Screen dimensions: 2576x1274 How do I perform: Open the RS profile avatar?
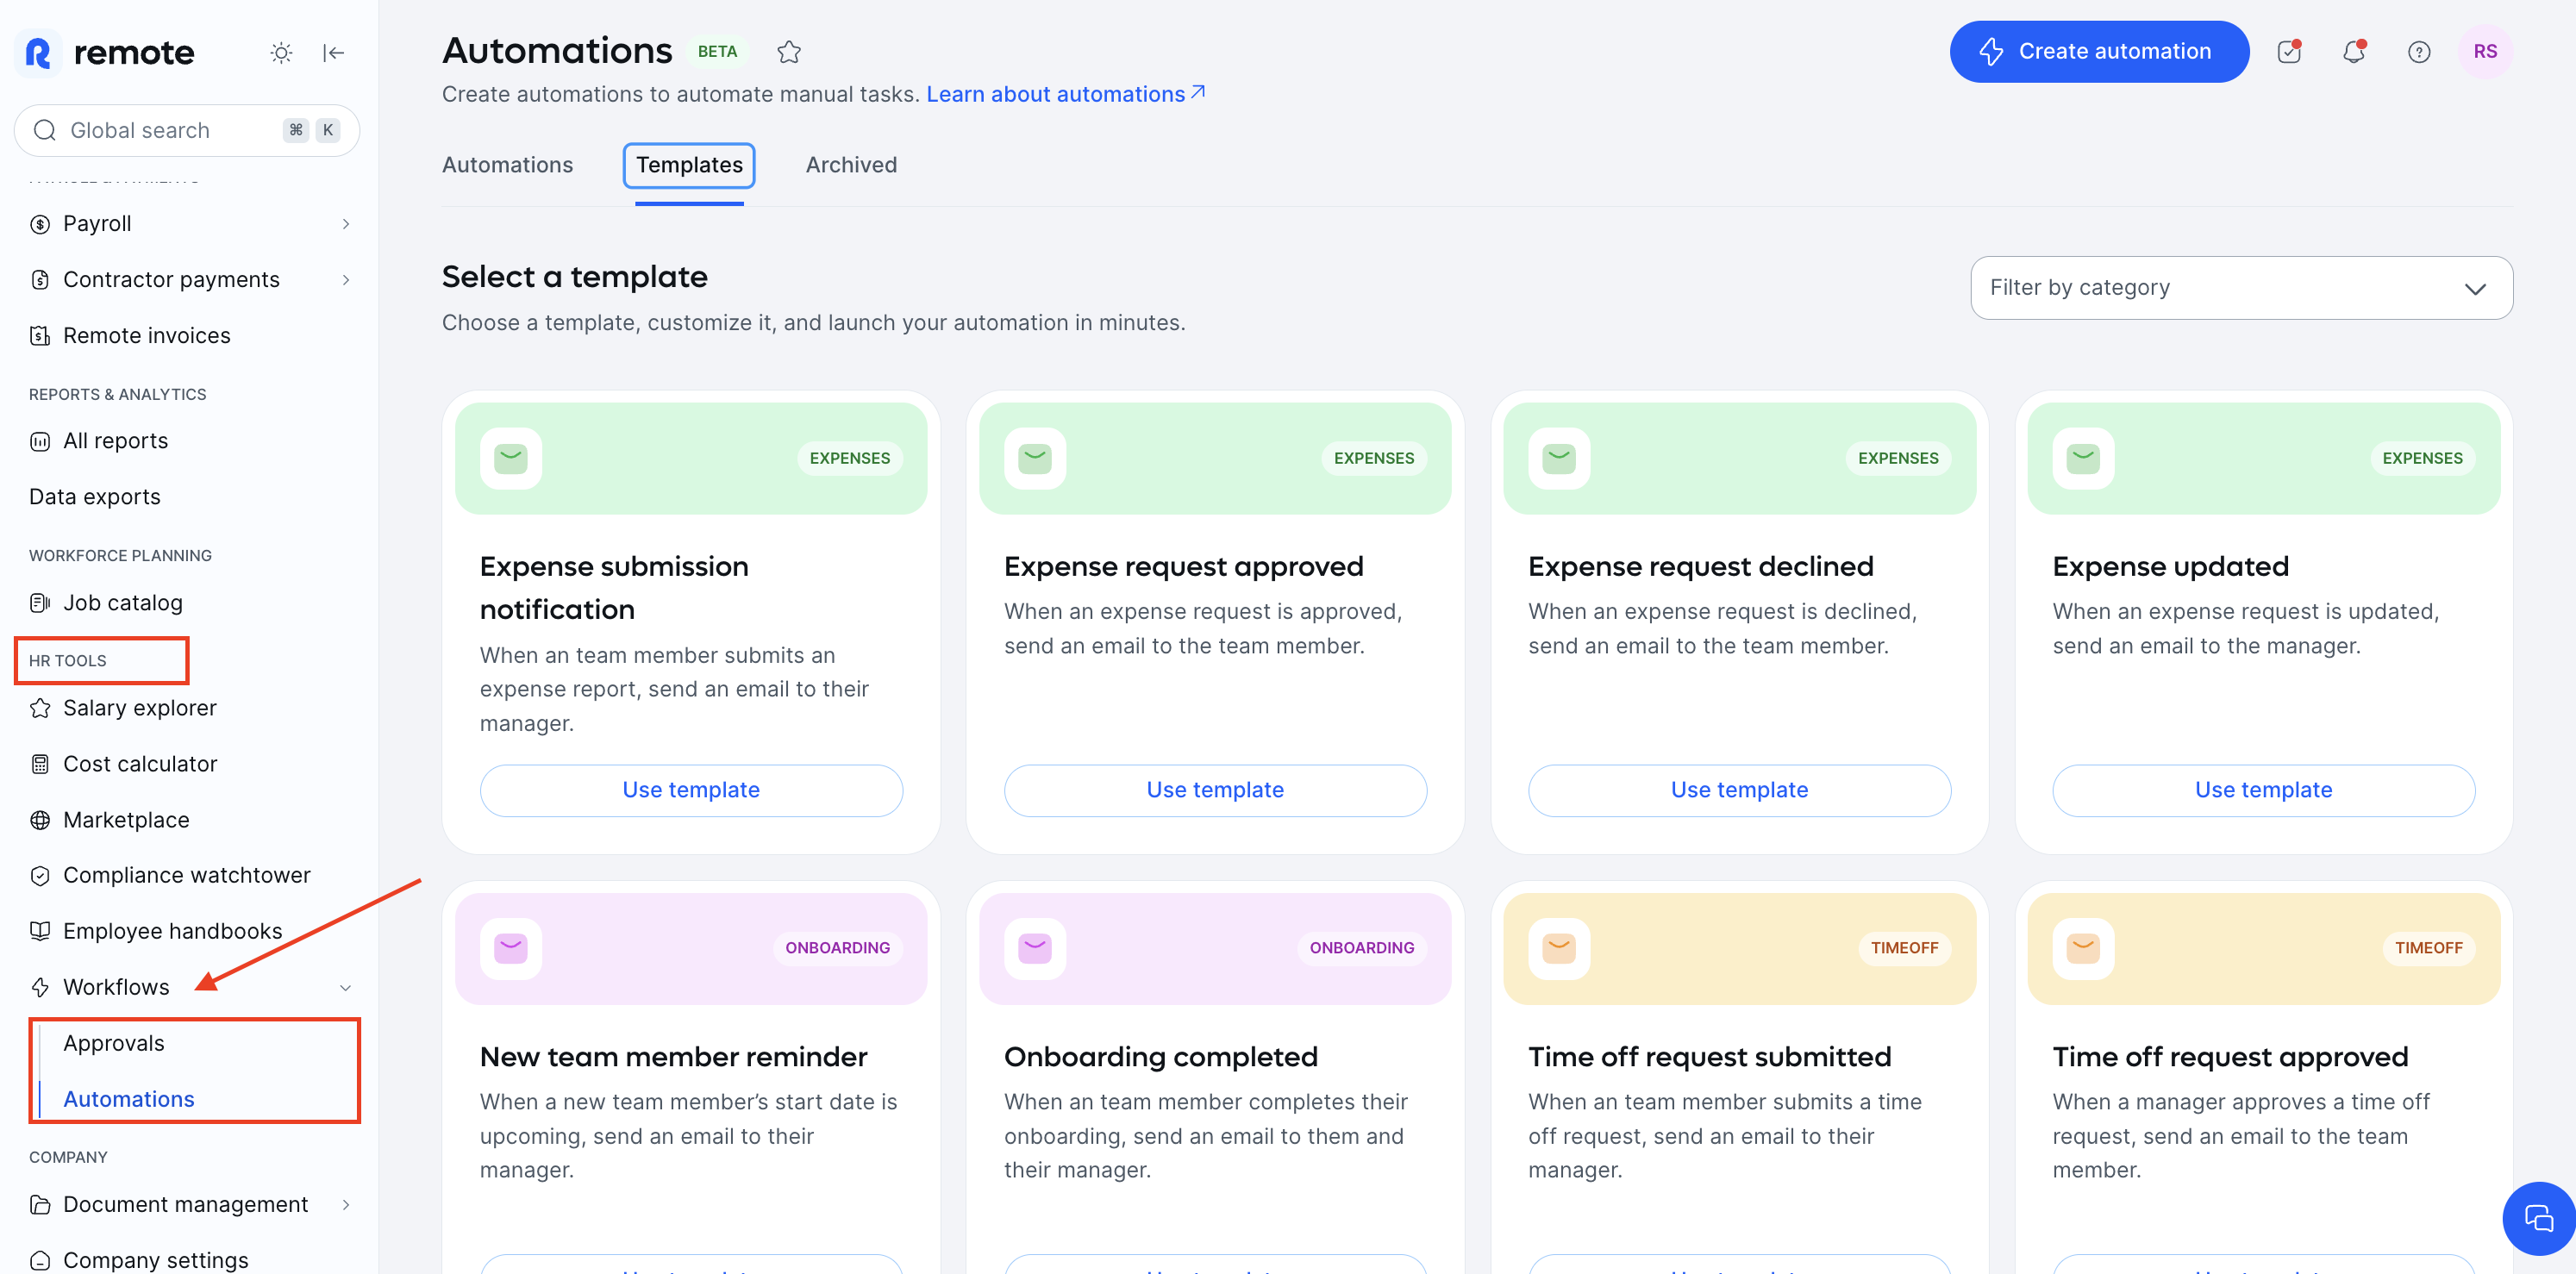click(2485, 52)
